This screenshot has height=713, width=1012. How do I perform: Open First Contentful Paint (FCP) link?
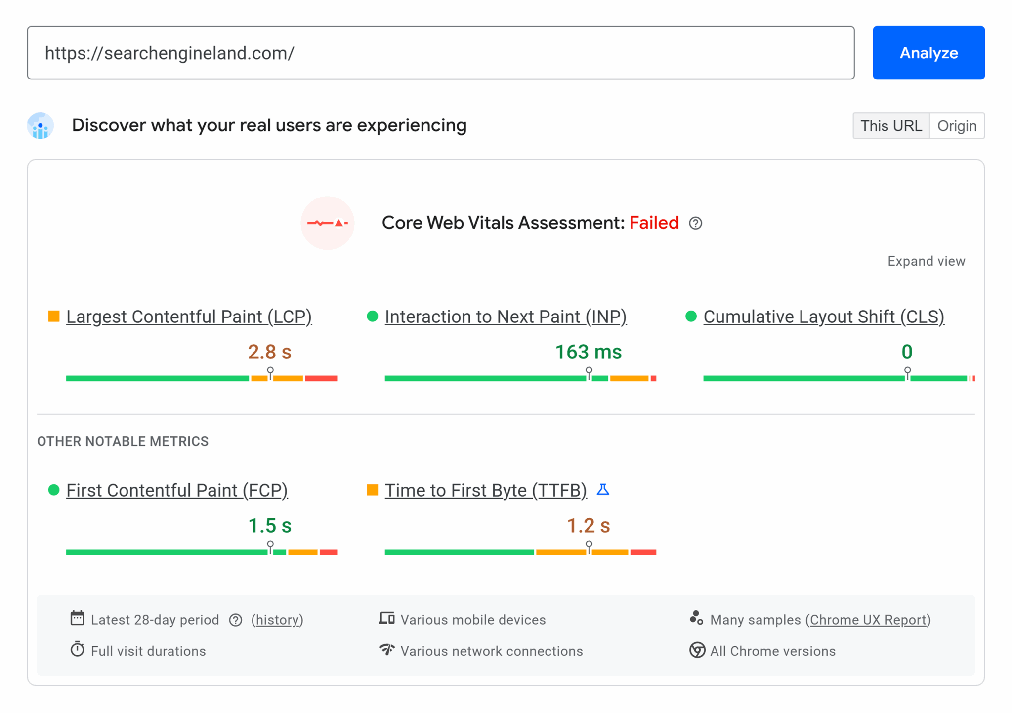[177, 490]
